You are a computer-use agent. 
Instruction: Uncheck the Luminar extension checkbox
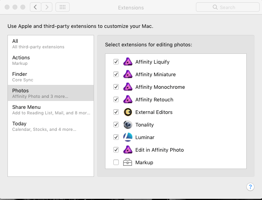tap(116, 137)
